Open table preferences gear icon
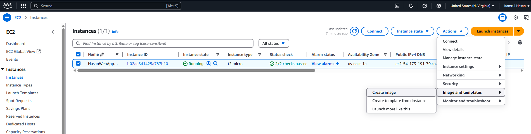This screenshot has height=134, width=531. [x=520, y=42]
